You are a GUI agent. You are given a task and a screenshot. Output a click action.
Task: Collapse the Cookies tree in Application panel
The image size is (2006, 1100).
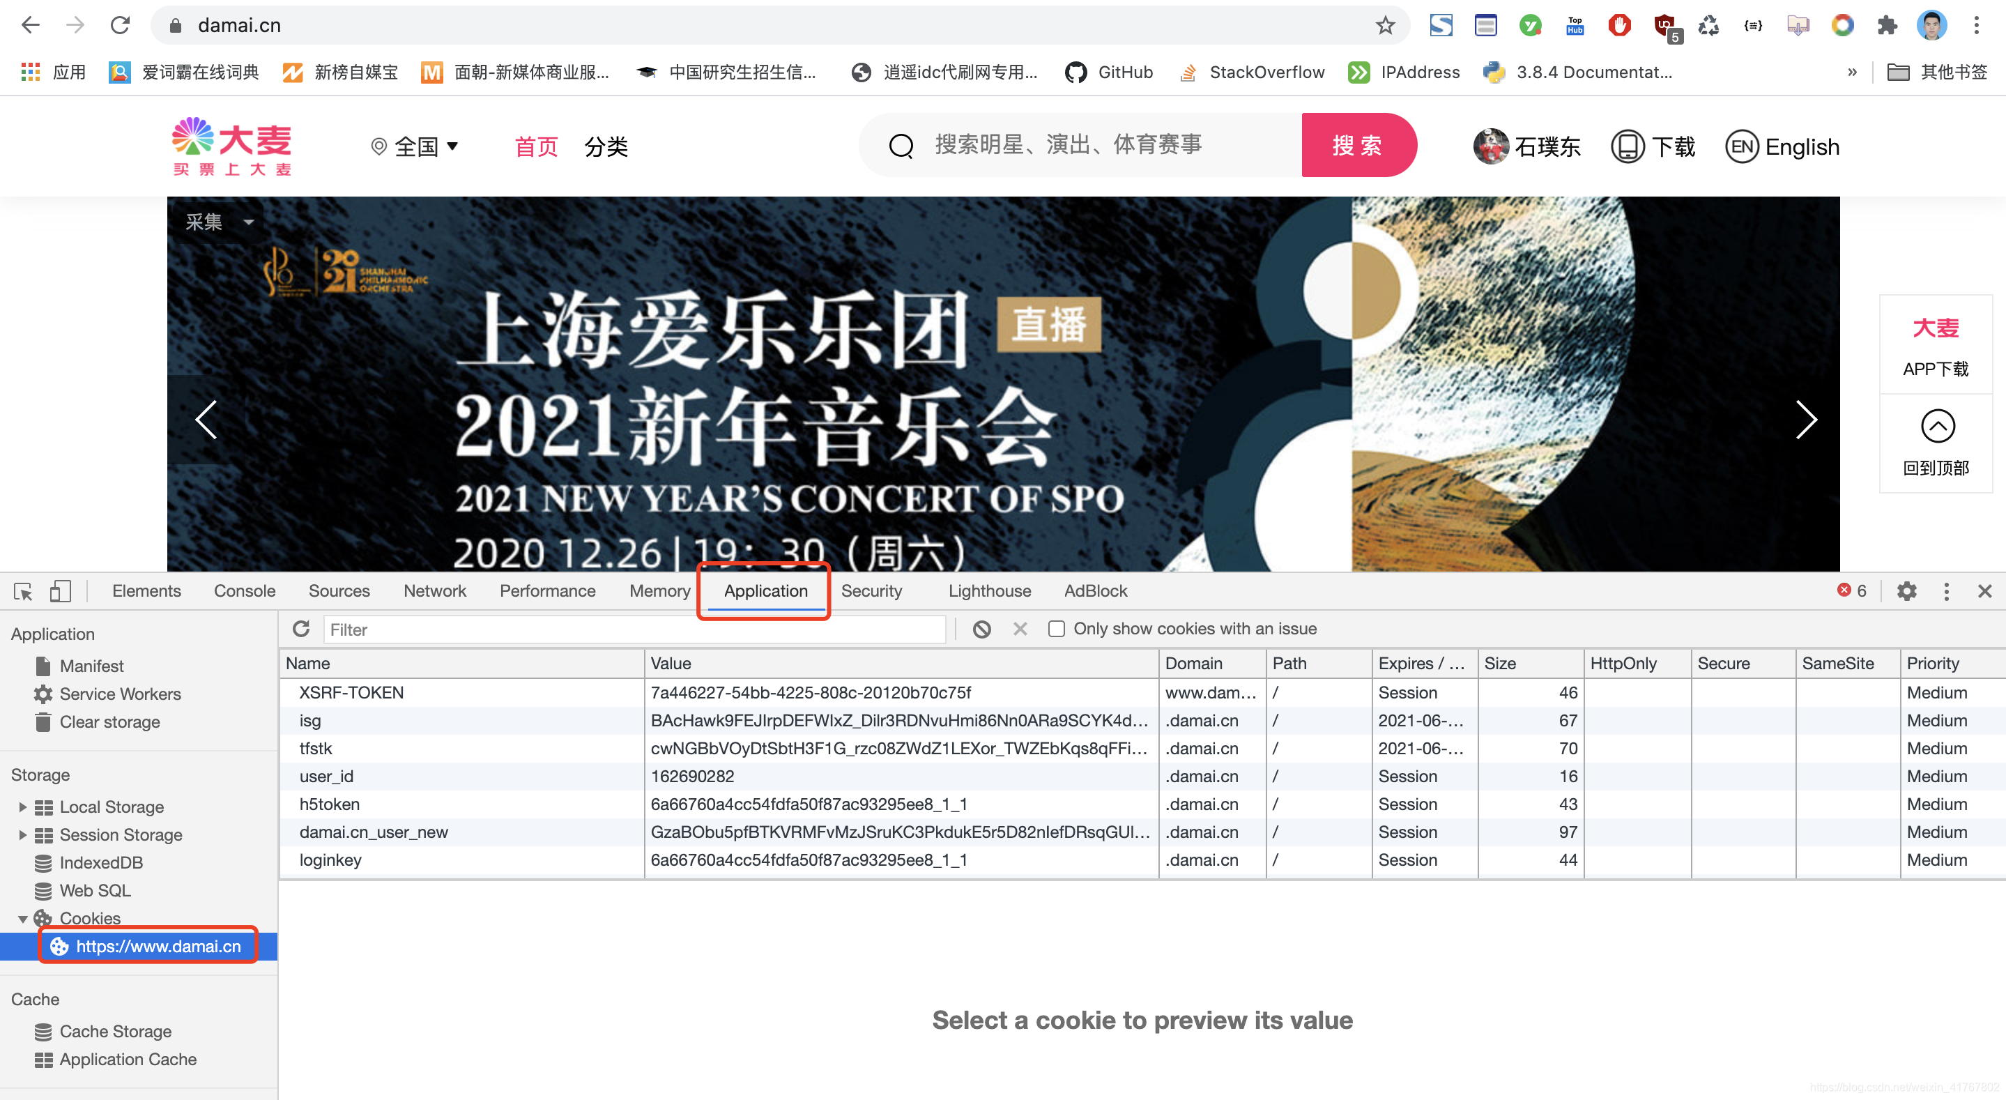tap(22, 917)
